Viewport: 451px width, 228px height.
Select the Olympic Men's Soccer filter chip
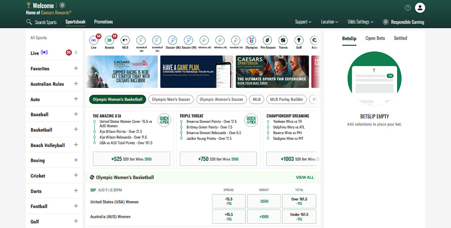point(171,100)
